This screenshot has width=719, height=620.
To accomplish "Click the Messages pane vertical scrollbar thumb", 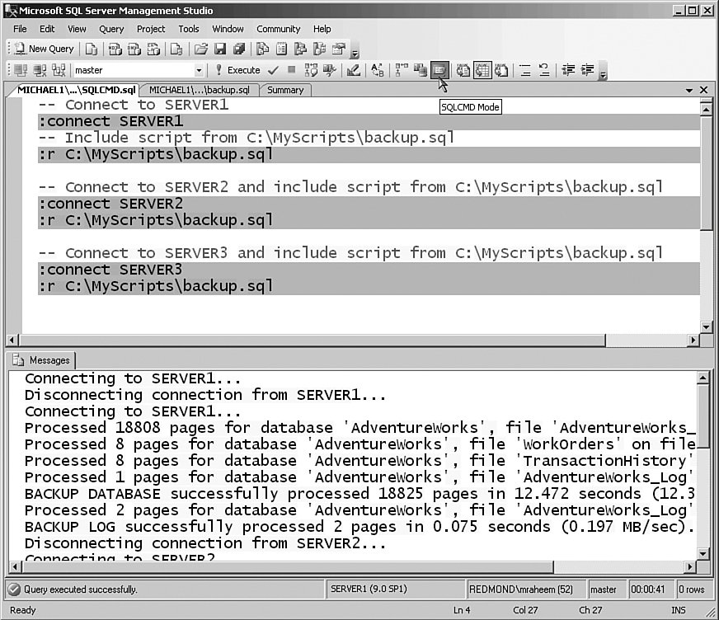I will 703,416.
